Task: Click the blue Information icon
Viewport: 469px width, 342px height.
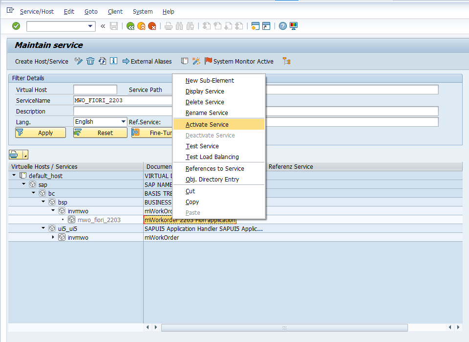Action: [113, 61]
